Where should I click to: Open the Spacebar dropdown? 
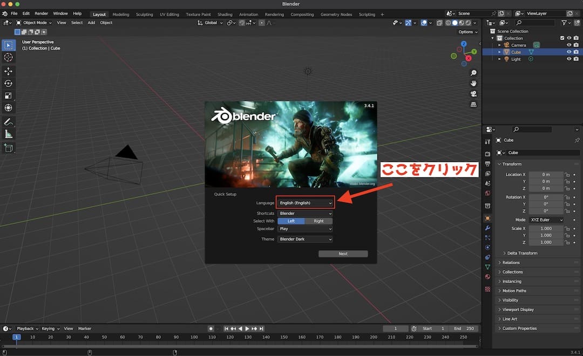305,229
